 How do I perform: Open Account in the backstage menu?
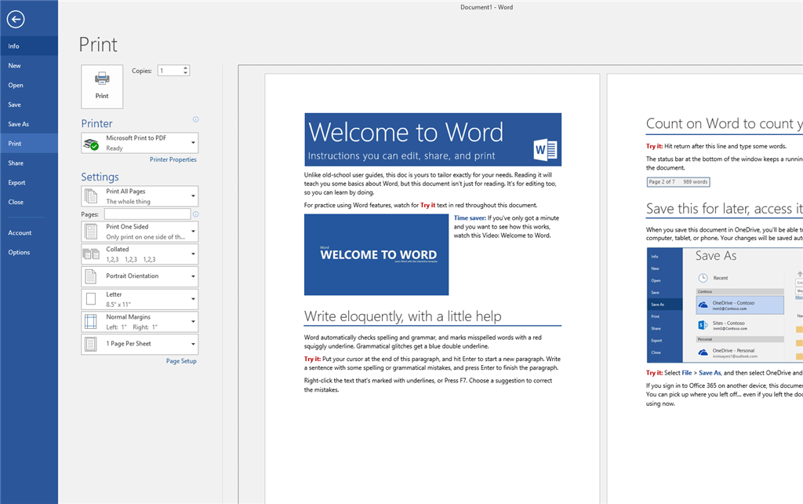pyautogui.click(x=29, y=233)
